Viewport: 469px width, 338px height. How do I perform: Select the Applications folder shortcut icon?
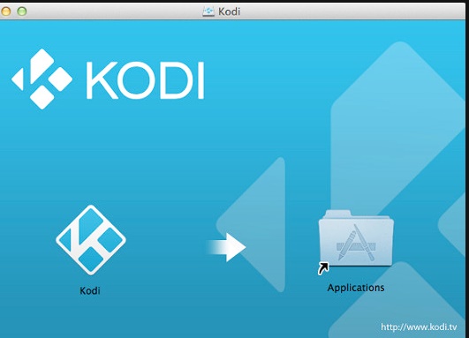(x=356, y=242)
